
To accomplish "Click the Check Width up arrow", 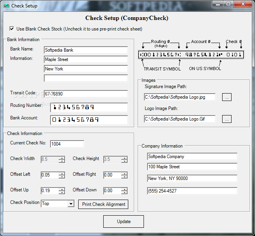I will coord(62,158).
